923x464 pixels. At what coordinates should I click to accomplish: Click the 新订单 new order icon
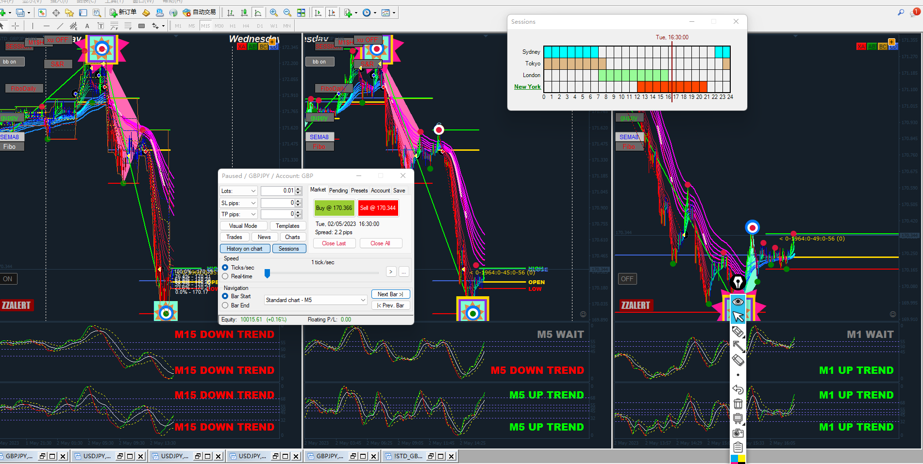pyautogui.click(x=123, y=13)
